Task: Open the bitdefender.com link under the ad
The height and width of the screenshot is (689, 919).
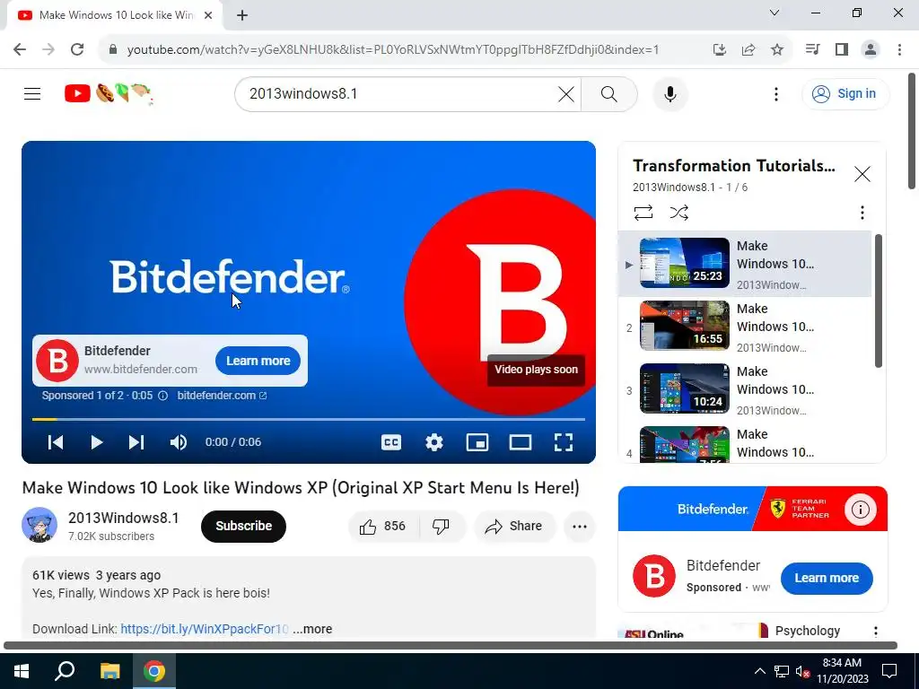Action: pyautogui.click(x=222, y=396)
